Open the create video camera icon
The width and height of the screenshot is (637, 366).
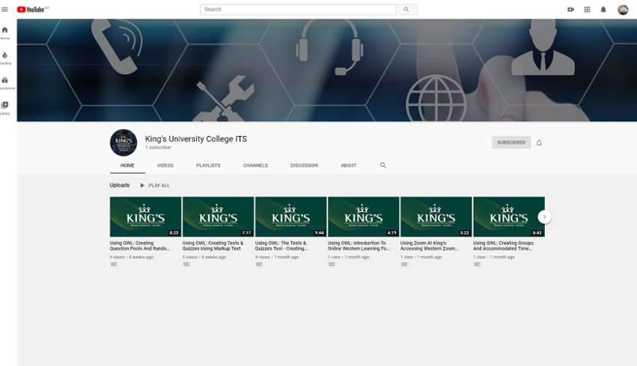[570, 9]
